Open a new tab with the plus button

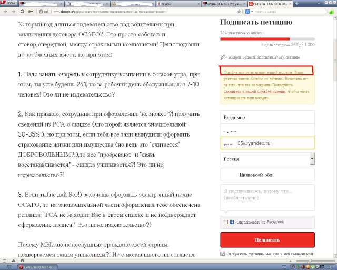pos(297,4)
